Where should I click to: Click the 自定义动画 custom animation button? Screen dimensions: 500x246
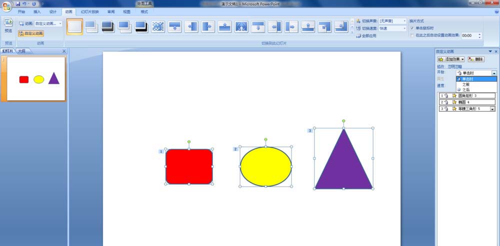(30, 33)
